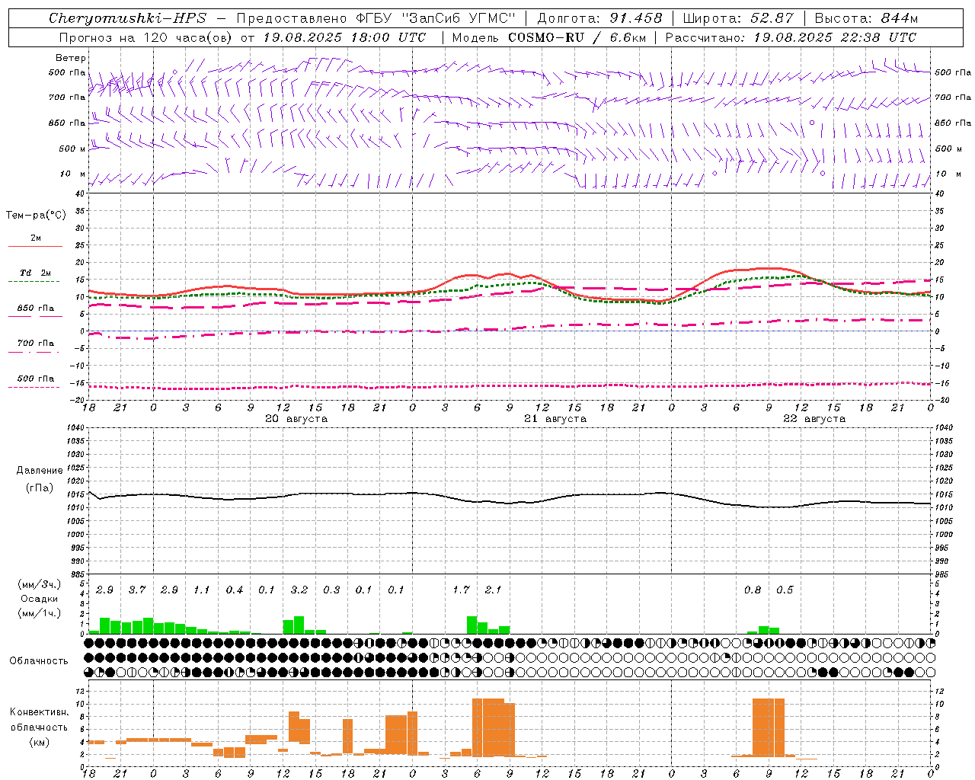Click the precipitation label "Осадки"
Viewport: 975px width, 780px height.
pyautogui.click(x=40, y=599)
